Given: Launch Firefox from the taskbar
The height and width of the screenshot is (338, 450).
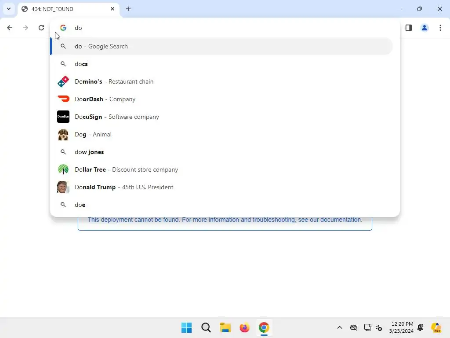Looking at the screenshot, I should (244, 327).
